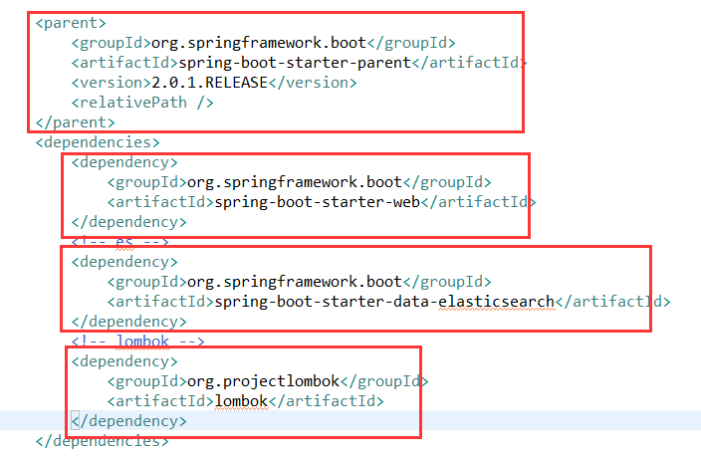Click the opening <parent> tag

(x=71, y=23)
